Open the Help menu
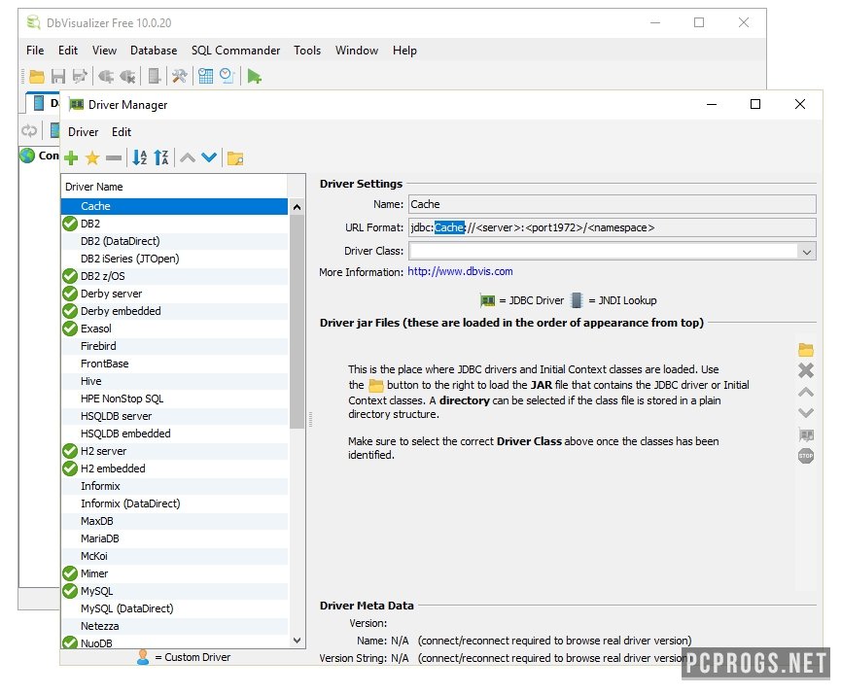This screenshot has height=694, width=841. (404, 51)
